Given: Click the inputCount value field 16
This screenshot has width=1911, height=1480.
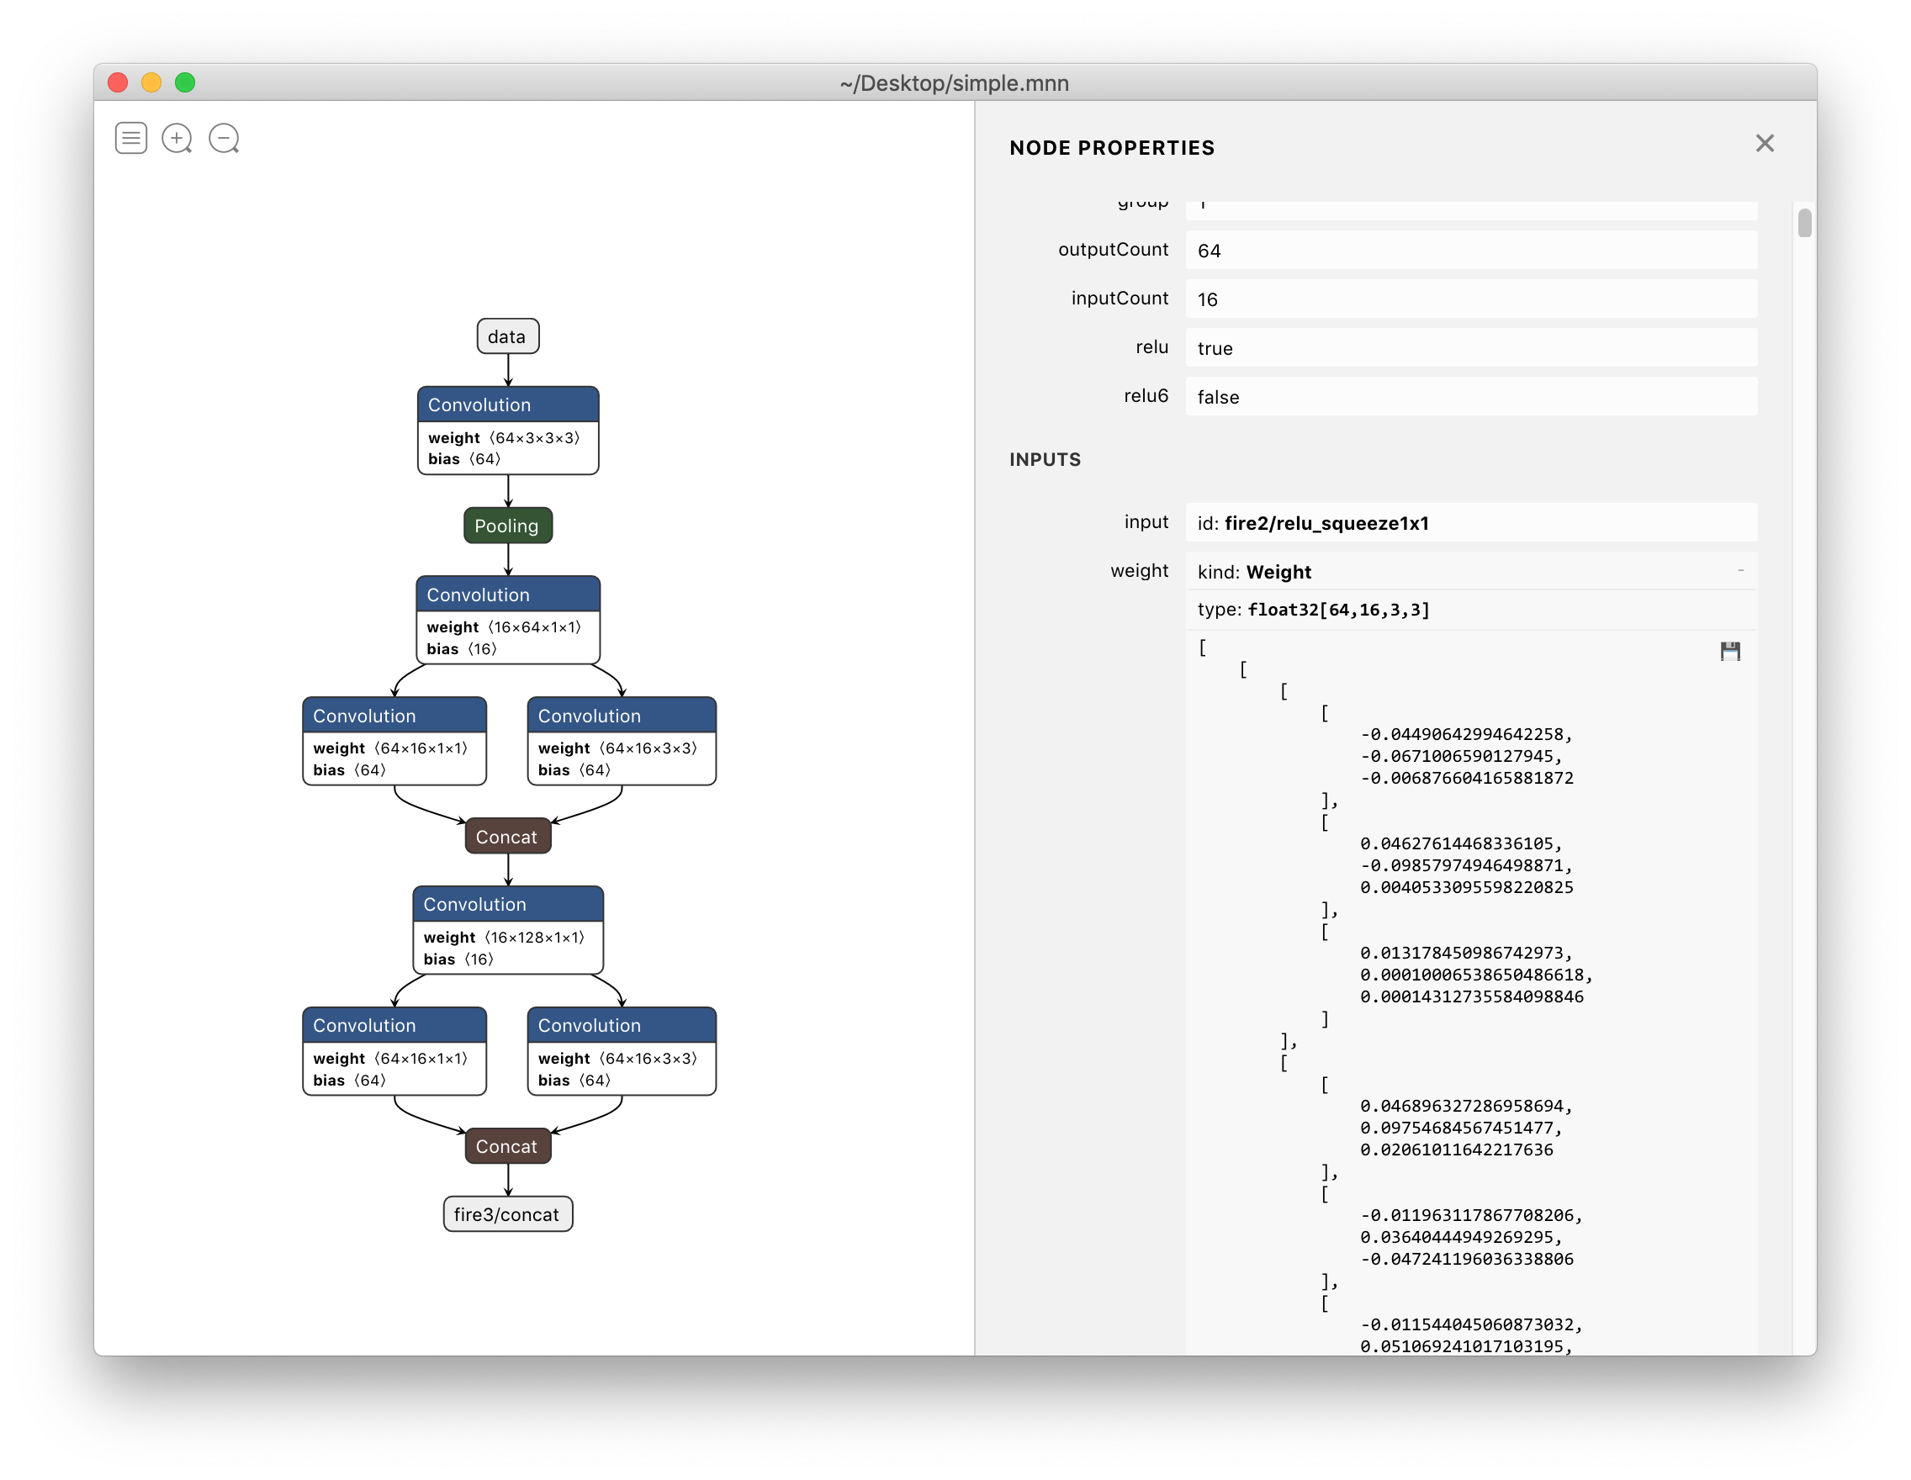Looking at the screenshot, I should [1470, 299].
